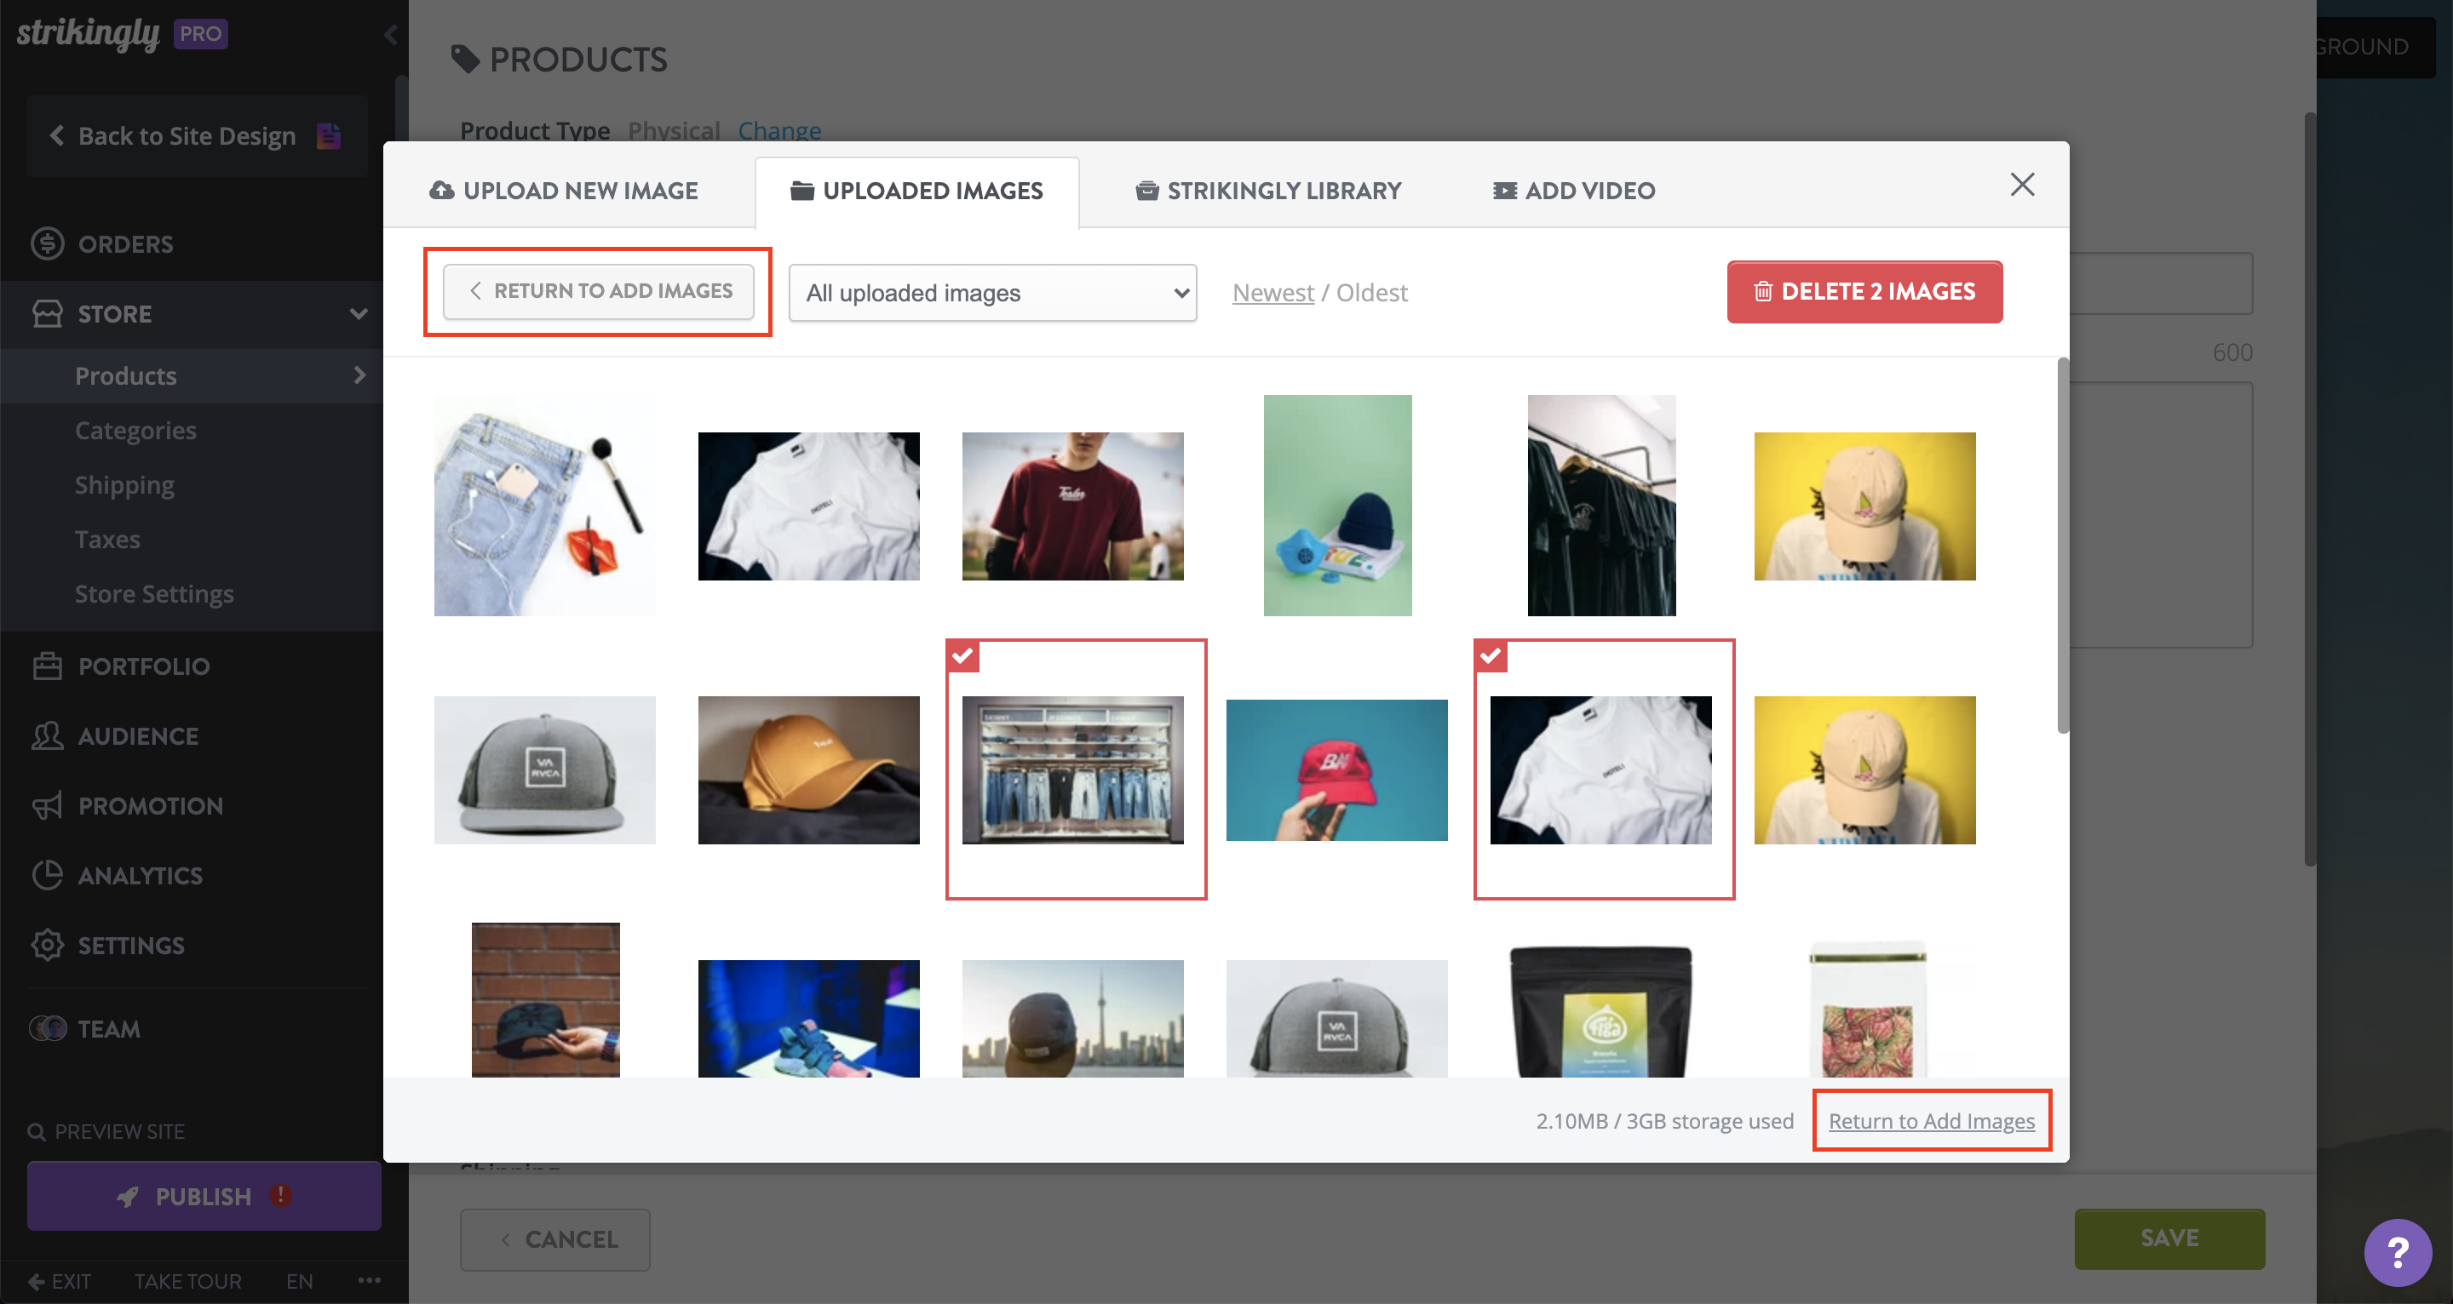Switch to Upload New Image tab
Screen dimensions: 2453x1304
pos(564,191)
